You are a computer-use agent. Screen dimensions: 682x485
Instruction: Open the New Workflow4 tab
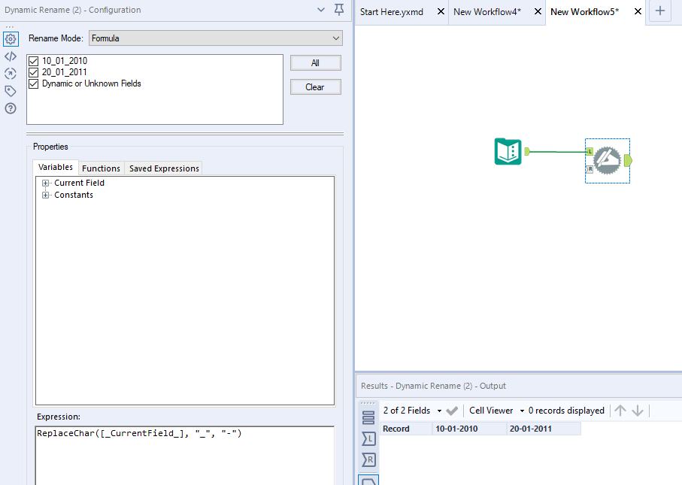point(487,12)
